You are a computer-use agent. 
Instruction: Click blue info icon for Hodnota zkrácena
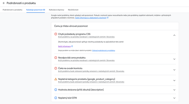(56, 90)
